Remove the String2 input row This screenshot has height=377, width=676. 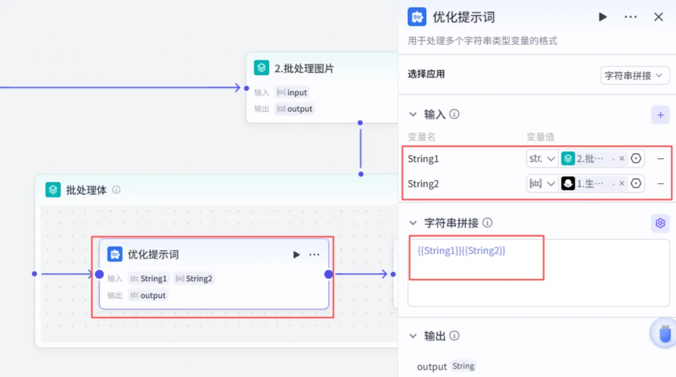point(660,183)
